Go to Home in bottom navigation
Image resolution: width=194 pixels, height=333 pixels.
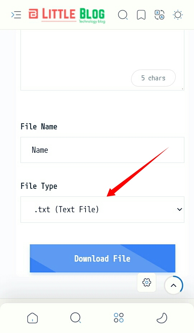pos(32,318)
